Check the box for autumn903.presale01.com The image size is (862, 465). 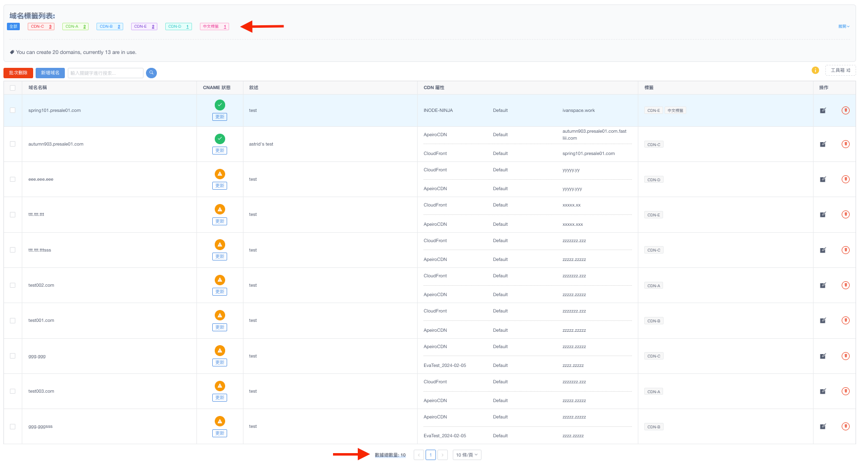(13, 144)
